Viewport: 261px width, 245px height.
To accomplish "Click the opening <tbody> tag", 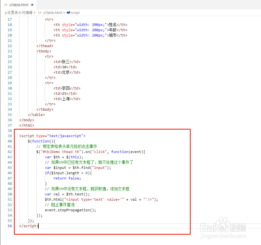I will 44,51.
